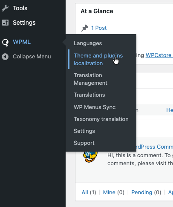Go to Translation Management
The height and width of the screenshot is (207, 173).
point(90,79)
